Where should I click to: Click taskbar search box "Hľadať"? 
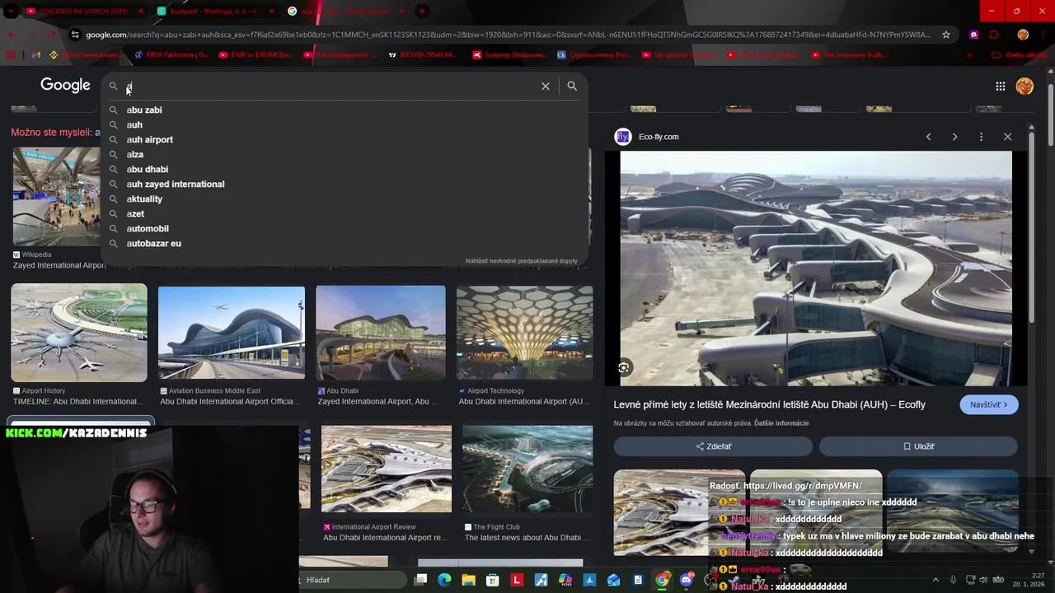pos(353,580)
